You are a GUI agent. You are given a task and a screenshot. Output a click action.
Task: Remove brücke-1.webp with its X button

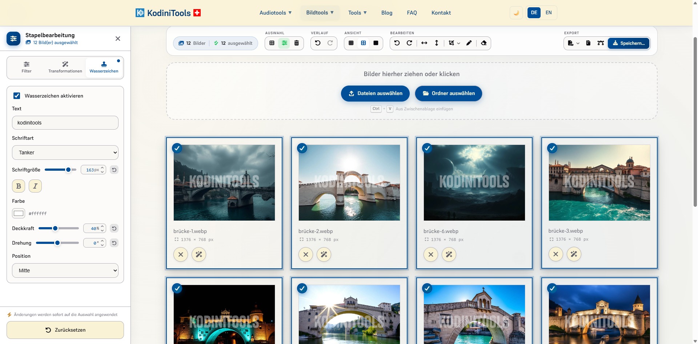181,254
